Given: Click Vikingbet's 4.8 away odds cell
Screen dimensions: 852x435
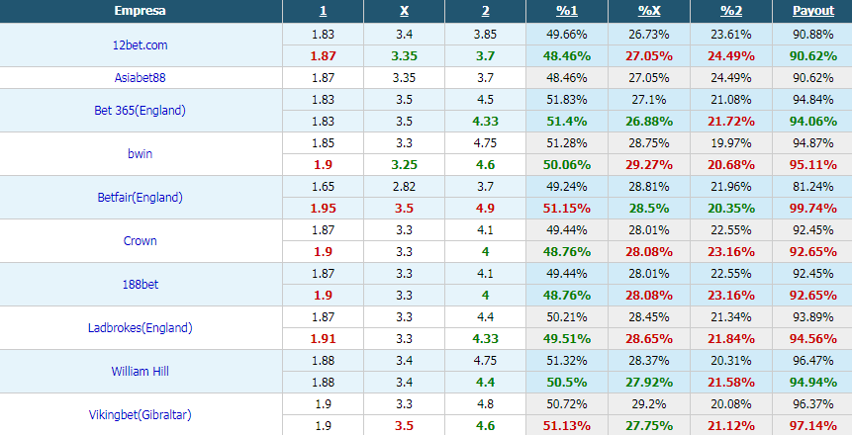Looking at the screenshot, I should pyautogui.click(x=485, y=403).
